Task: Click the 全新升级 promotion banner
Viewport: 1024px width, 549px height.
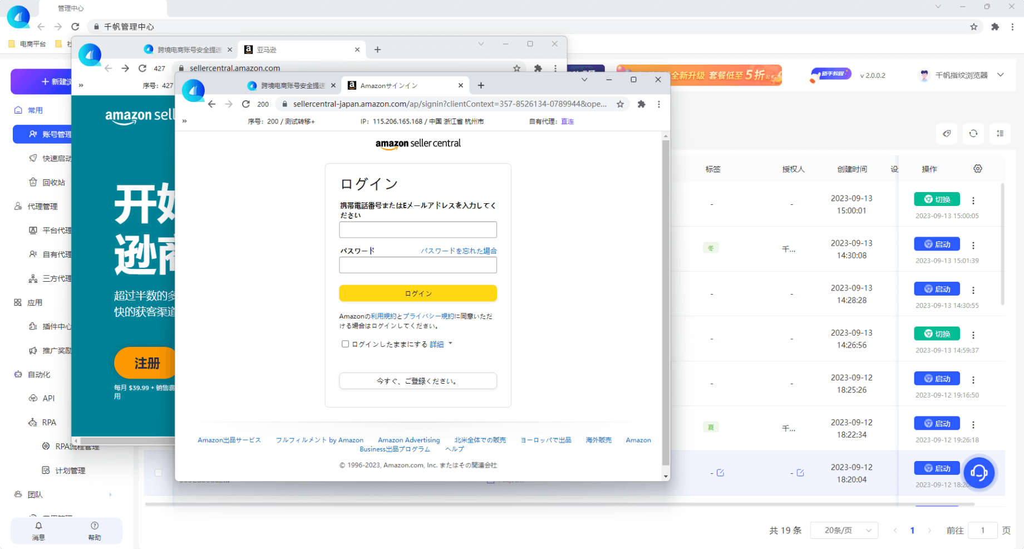Action: (x=699, y=75)
